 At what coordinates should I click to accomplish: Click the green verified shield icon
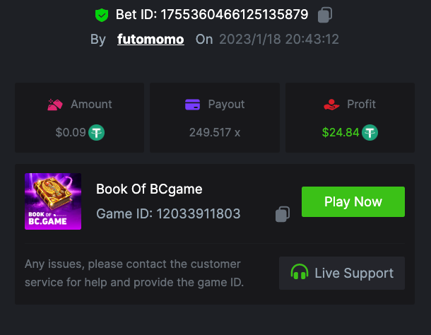coord(102,14)
